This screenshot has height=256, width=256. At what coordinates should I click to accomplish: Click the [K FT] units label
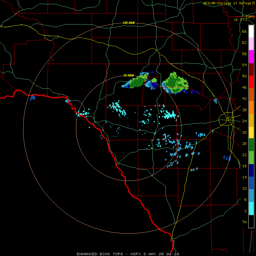pyautogui.click(x=240, y=20)
